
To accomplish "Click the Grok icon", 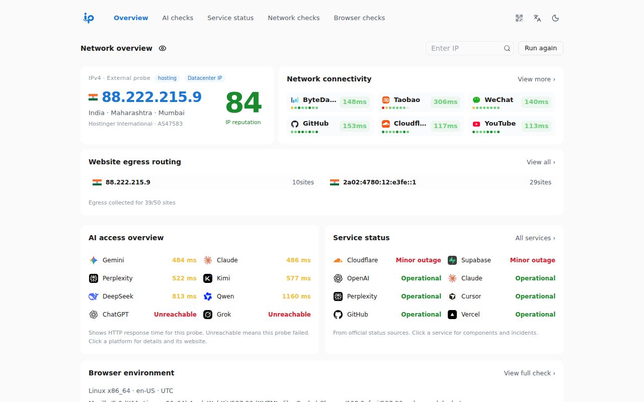I will [208, 315].
